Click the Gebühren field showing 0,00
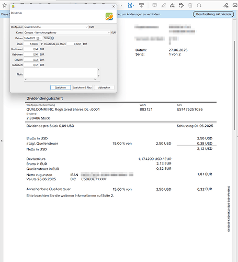The height and width of the screenshot is (262, 238). 31,54
